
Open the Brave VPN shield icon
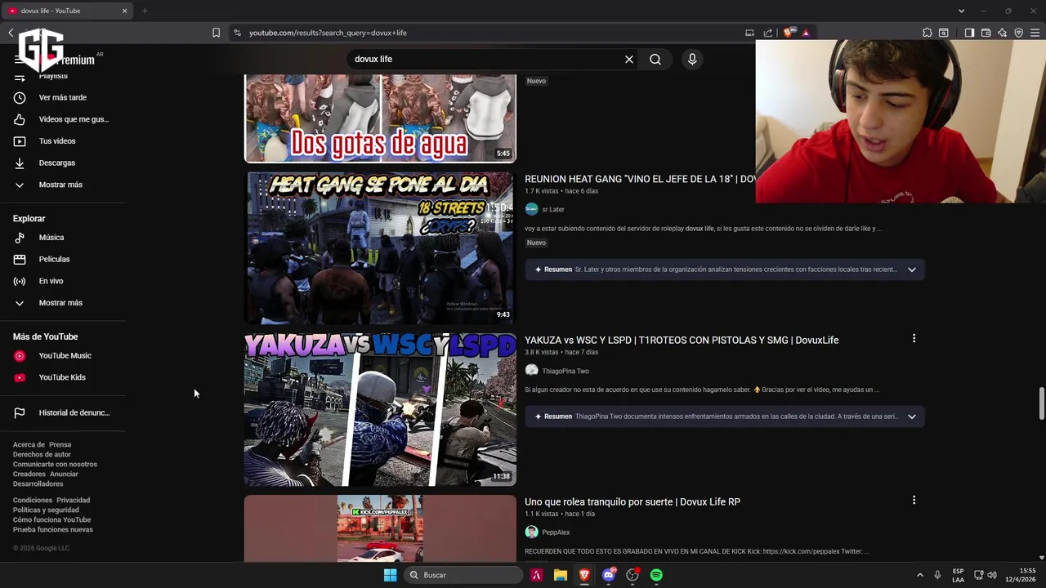pos(1018,33)
